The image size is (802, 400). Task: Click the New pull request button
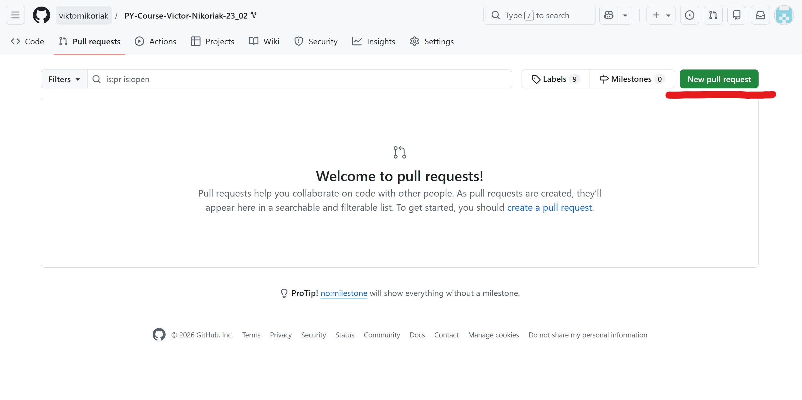click(x=719, y=79)
